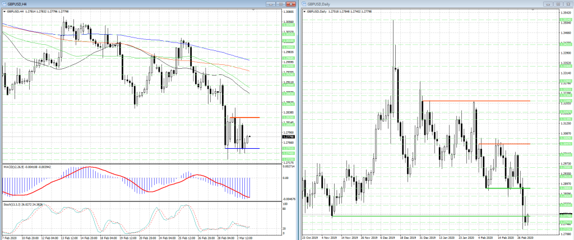
Task: Minimize the GBPUSD,Daily chart window
Action: tap(548, 4)
